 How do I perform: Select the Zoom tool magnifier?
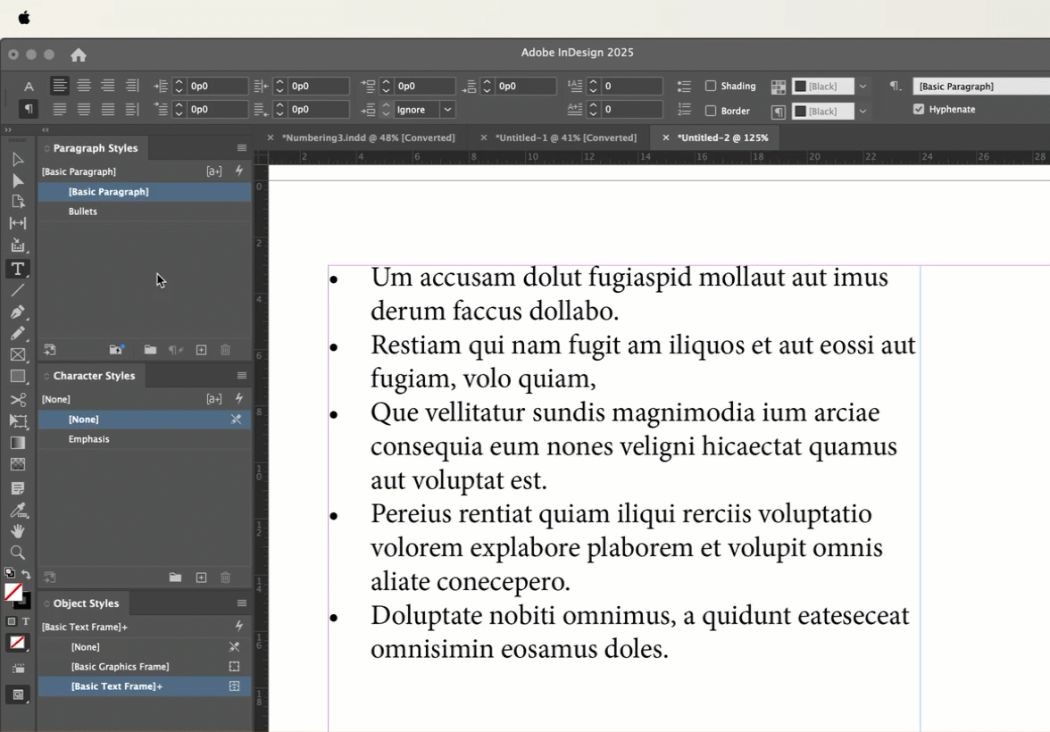pos(18,553)
